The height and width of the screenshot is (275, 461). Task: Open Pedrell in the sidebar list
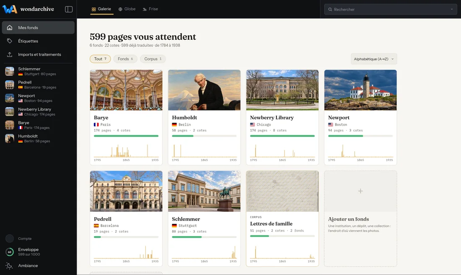[38, 85]
